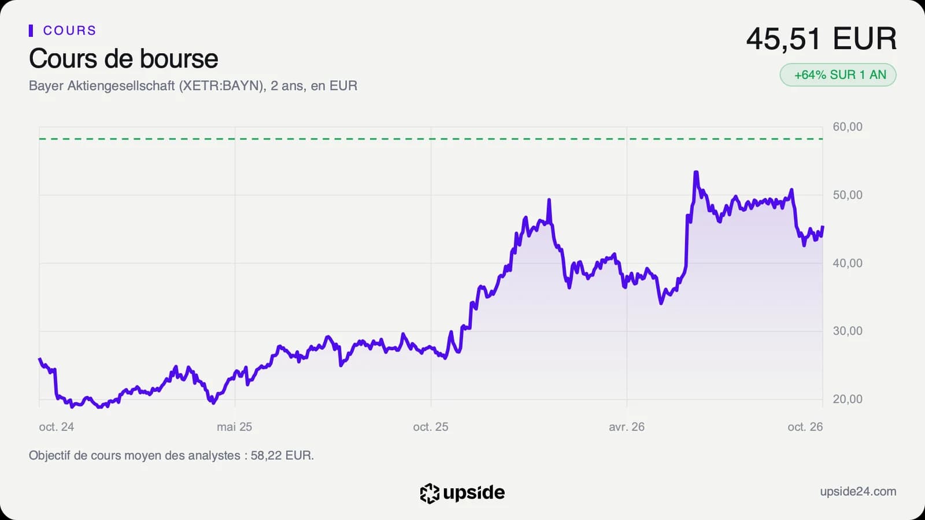925x520 pixels.
Task: Click the 20,00 y-axis label
Action: 848,399
